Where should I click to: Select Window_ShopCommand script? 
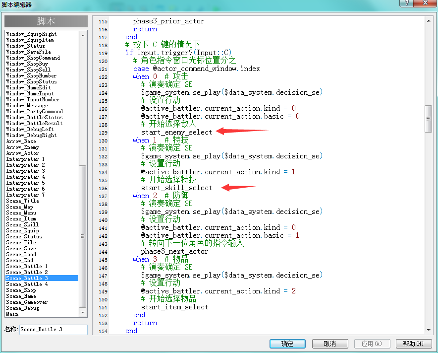[x=33, y=58]
